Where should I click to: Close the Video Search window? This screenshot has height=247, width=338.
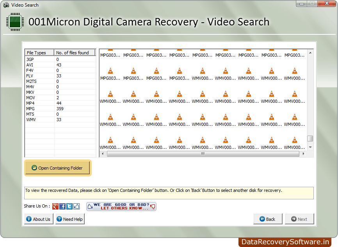coord(327,4)
